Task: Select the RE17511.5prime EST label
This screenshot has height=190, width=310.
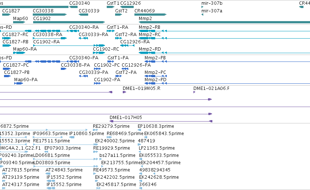Action: [x=51, y=141]
